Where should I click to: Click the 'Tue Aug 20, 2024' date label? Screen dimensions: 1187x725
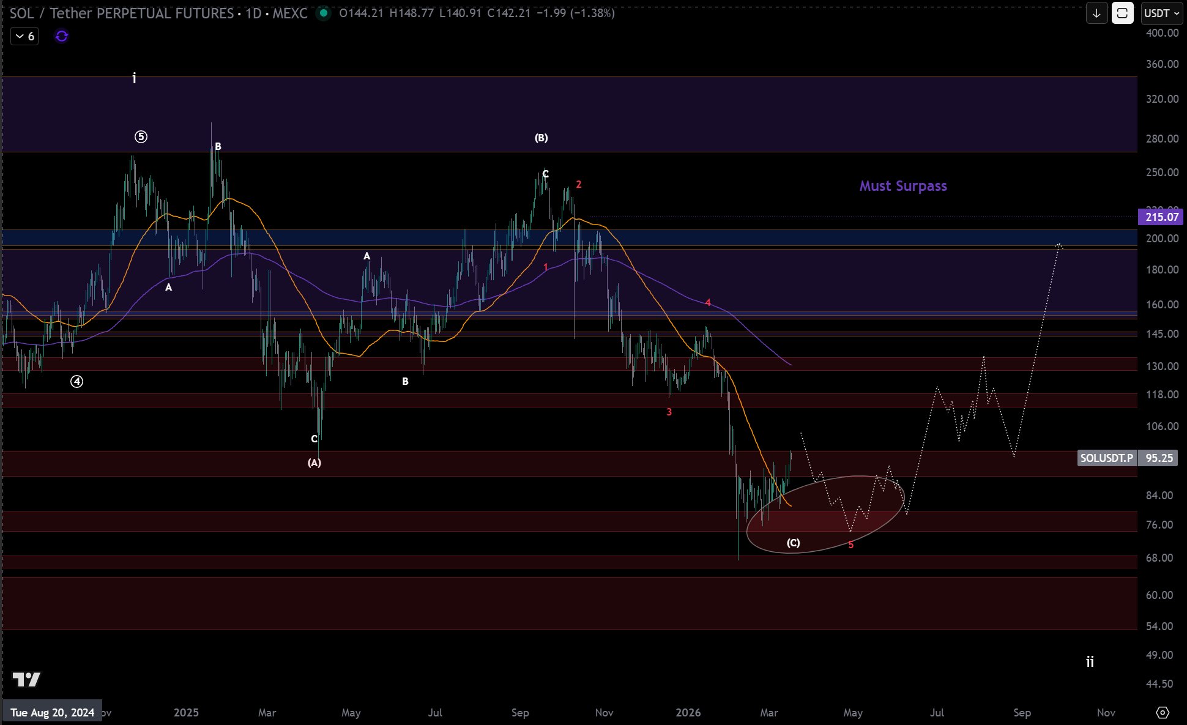tap(52, 712)
